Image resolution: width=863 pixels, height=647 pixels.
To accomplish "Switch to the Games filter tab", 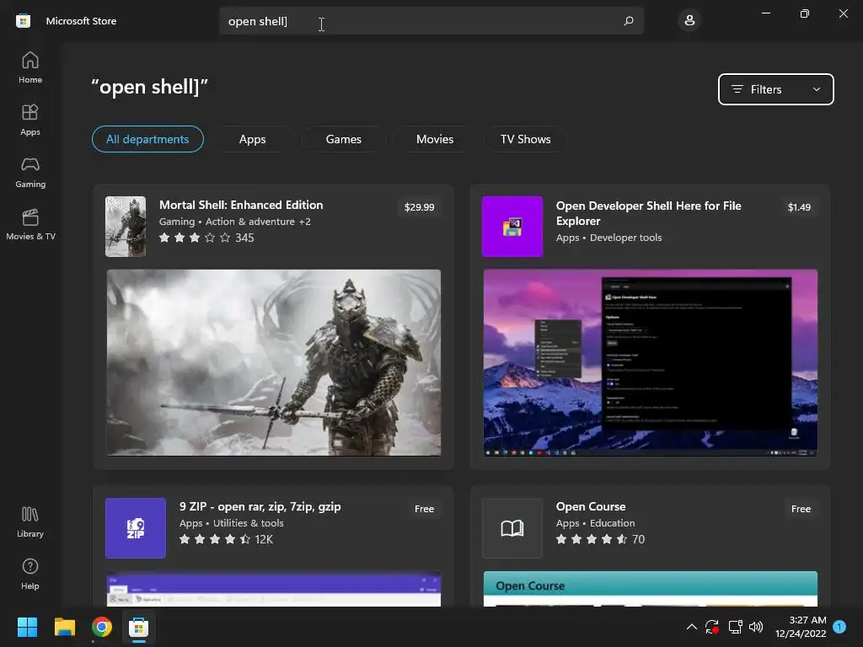I will 344,139.
